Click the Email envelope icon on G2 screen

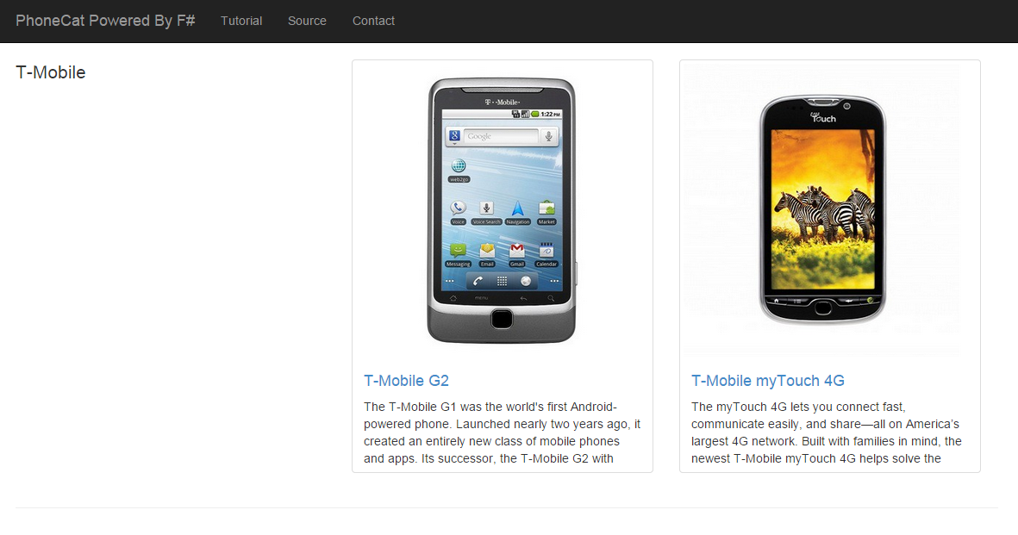[x=487, y=251]
